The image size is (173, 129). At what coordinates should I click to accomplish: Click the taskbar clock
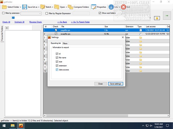coord(158,126)
